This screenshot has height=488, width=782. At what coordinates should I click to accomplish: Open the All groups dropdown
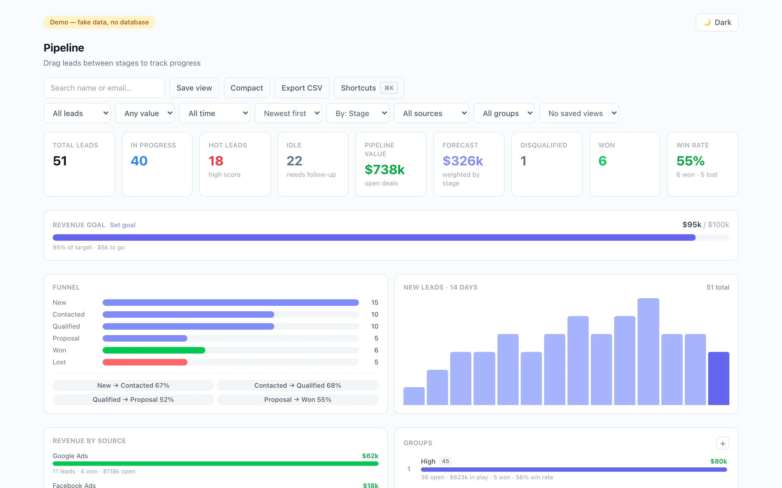point(504,113)
